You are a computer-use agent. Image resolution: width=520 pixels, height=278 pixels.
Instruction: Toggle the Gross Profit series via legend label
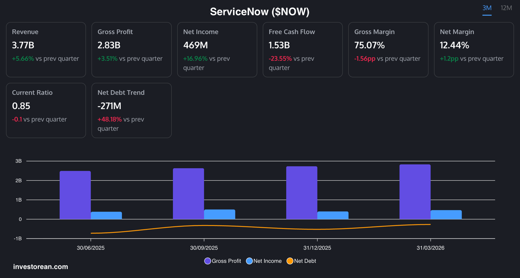point(227,261)
